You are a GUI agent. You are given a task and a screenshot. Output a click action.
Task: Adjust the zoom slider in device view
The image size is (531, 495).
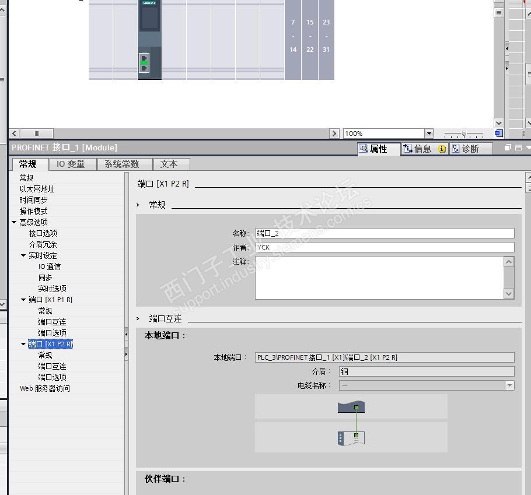pos(464,134)
